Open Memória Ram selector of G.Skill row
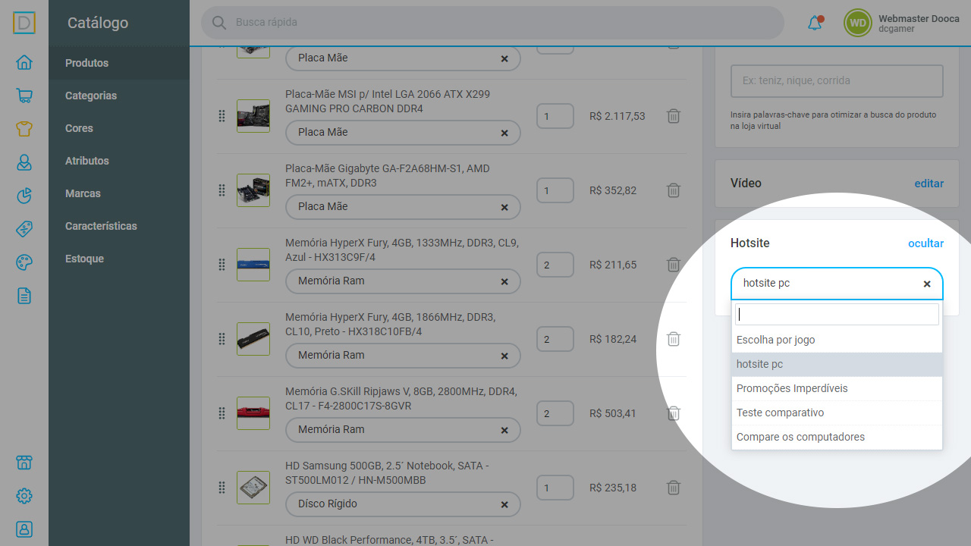 coord(403,429)
